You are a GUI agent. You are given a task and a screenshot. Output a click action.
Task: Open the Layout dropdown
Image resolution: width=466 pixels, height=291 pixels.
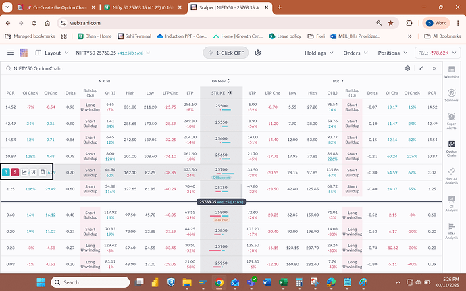tap(52, 53)
